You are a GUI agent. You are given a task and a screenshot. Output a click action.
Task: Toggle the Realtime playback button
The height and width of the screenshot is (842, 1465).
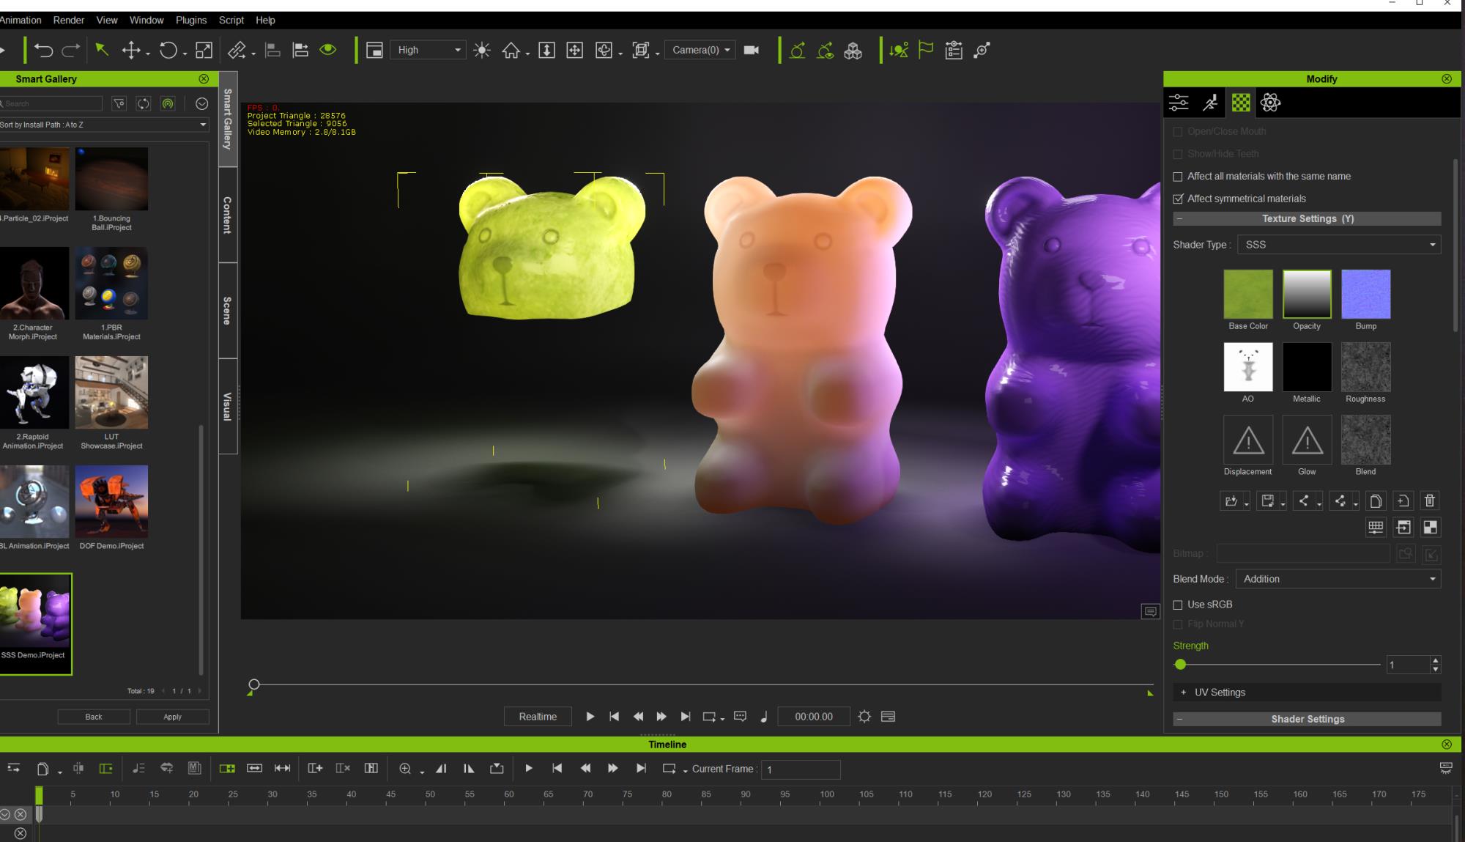tap(538, 717)
